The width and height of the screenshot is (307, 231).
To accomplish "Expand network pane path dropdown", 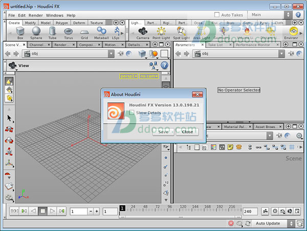I will [x=270, y=135].
